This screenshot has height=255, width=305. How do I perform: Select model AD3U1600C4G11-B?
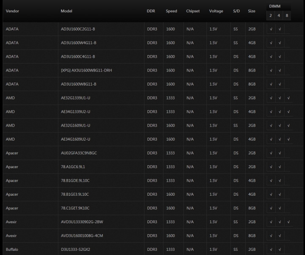tap(78, 57)
